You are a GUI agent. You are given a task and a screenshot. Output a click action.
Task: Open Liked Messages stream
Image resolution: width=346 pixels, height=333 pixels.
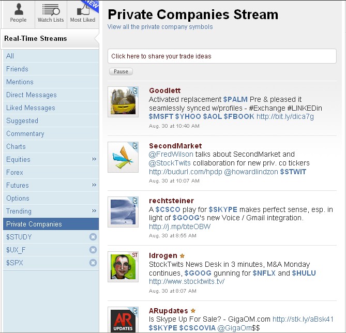point(51,108)
